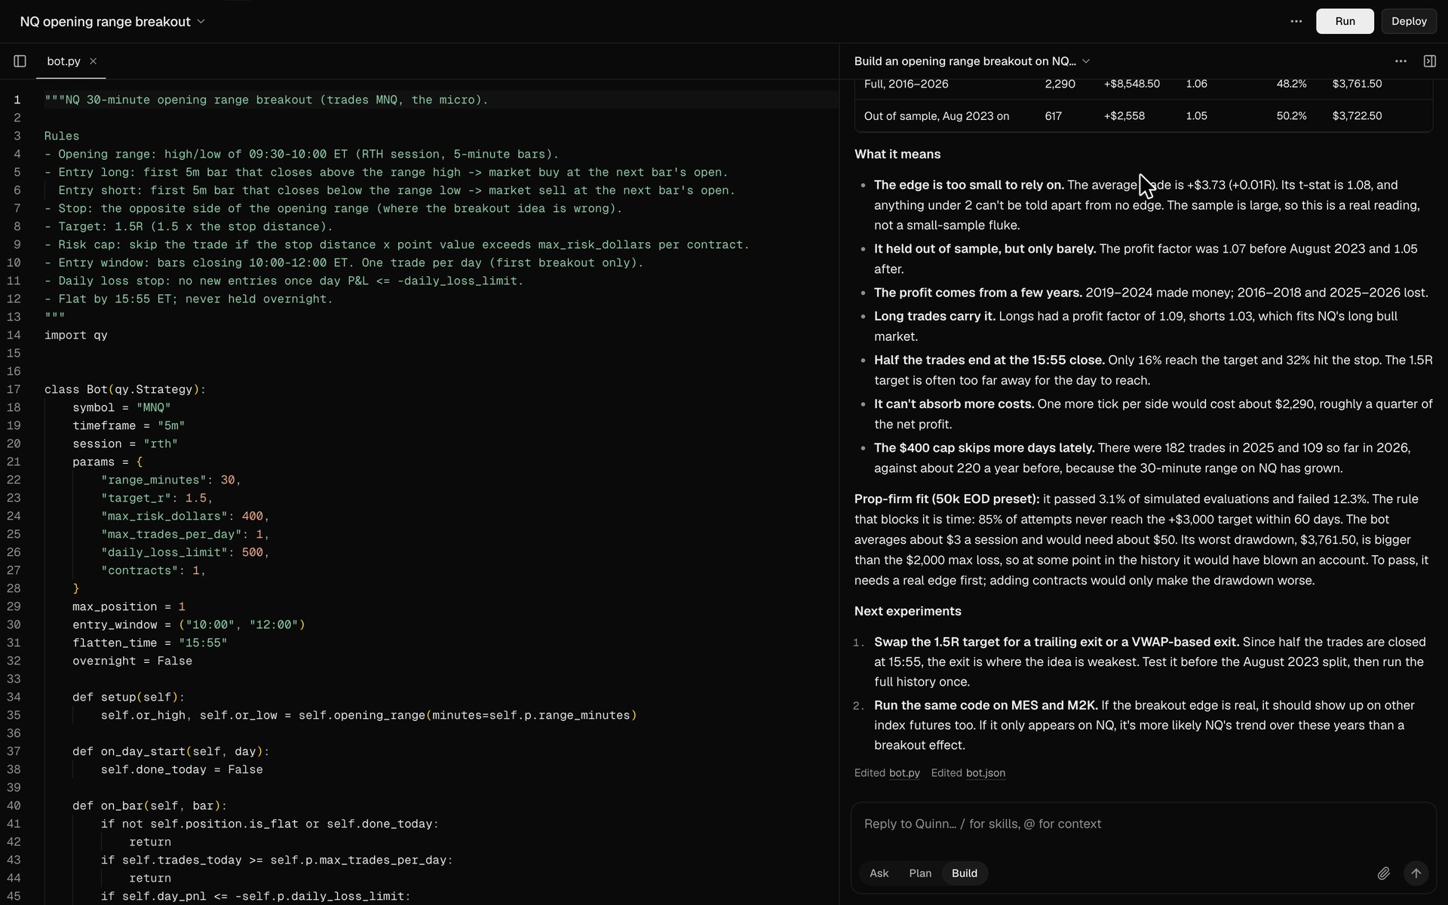The image size is (1448, 905).
Task: Run the strategy
Action: (x=1345, y=21)
